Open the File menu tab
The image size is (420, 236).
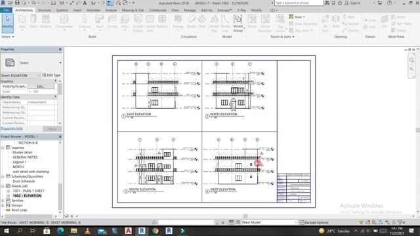(6, 10)
